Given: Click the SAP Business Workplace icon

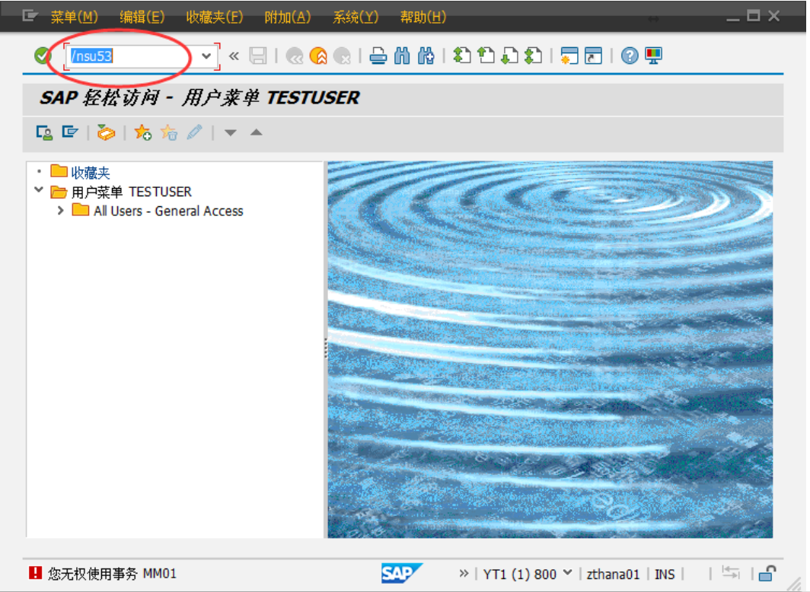Looking at the screenshot, I should tap(106, 132).
